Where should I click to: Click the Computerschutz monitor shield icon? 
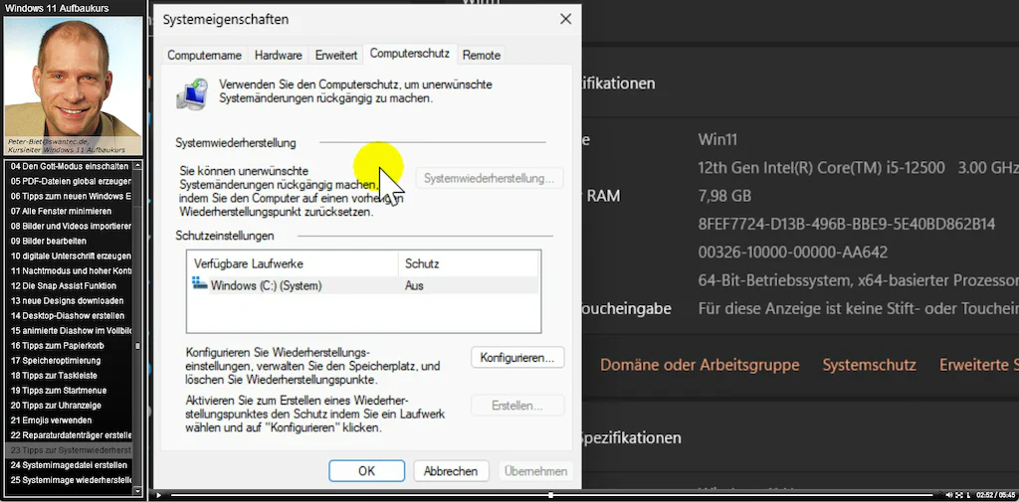pos(192,93)
